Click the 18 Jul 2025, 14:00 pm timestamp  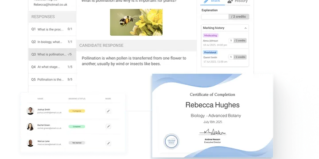click(x=215, y=45)
